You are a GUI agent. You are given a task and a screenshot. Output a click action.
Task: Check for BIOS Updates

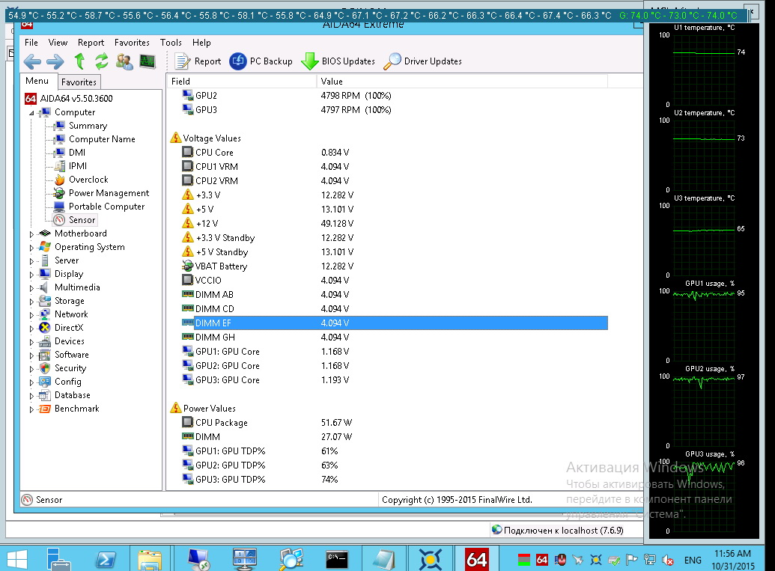(338, 61)
